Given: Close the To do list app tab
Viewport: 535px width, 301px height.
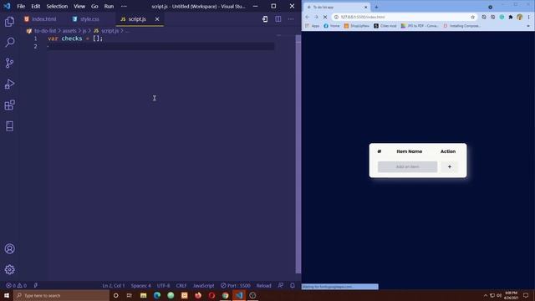Looking at the screenshot, I should tap(366, 7).
